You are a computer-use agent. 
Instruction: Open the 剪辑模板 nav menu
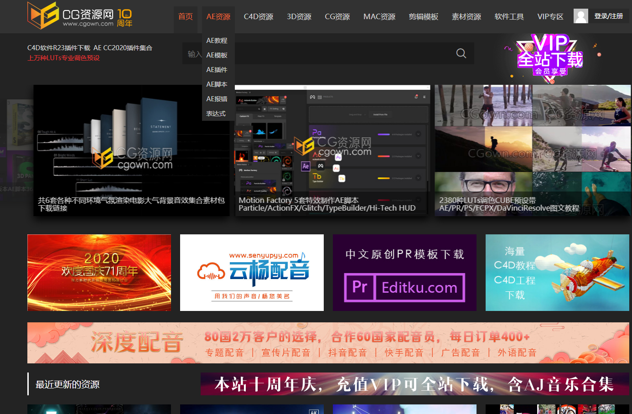point(424,17)
